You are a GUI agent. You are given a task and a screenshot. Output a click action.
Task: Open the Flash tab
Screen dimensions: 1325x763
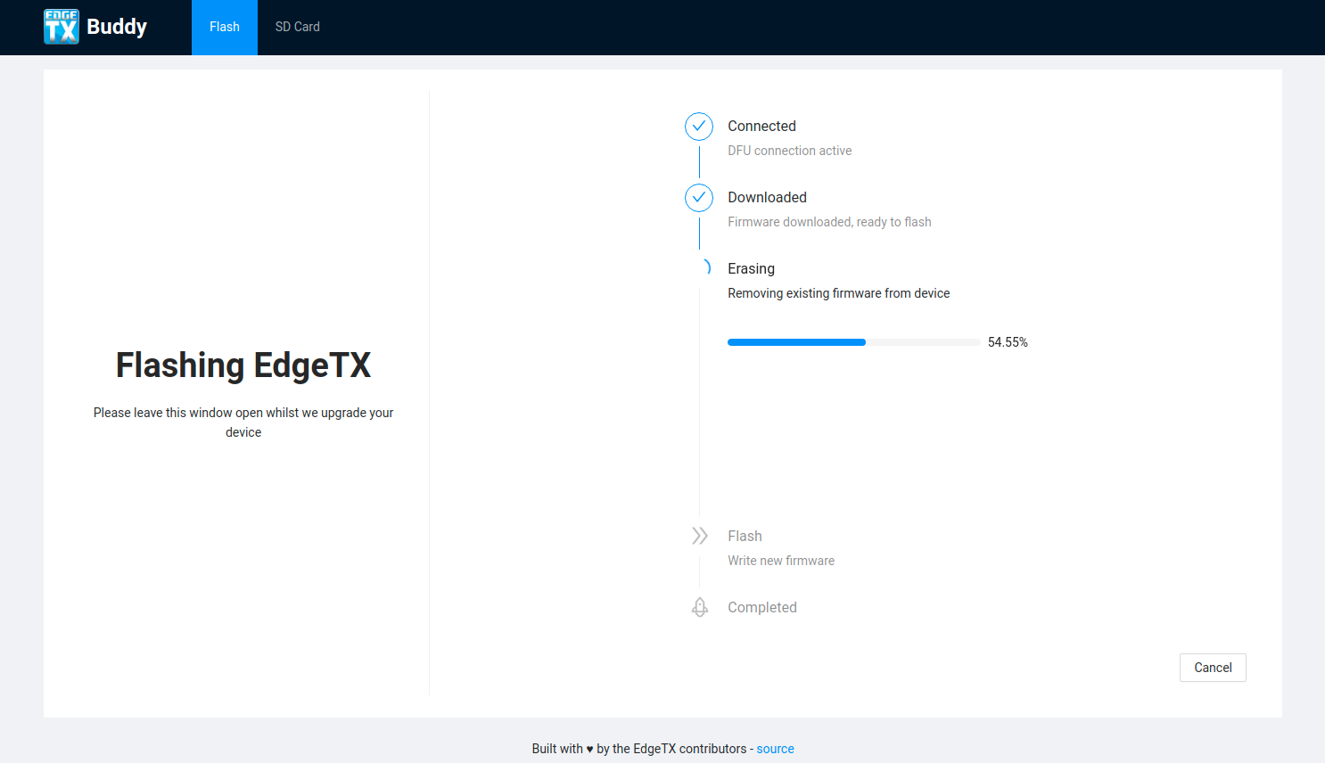[x=225, y=27]
